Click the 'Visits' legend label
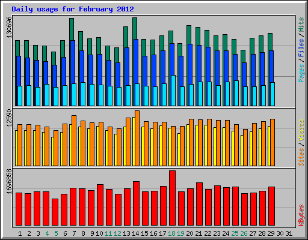This screenshot has height=240, width=308. point(301,131)
